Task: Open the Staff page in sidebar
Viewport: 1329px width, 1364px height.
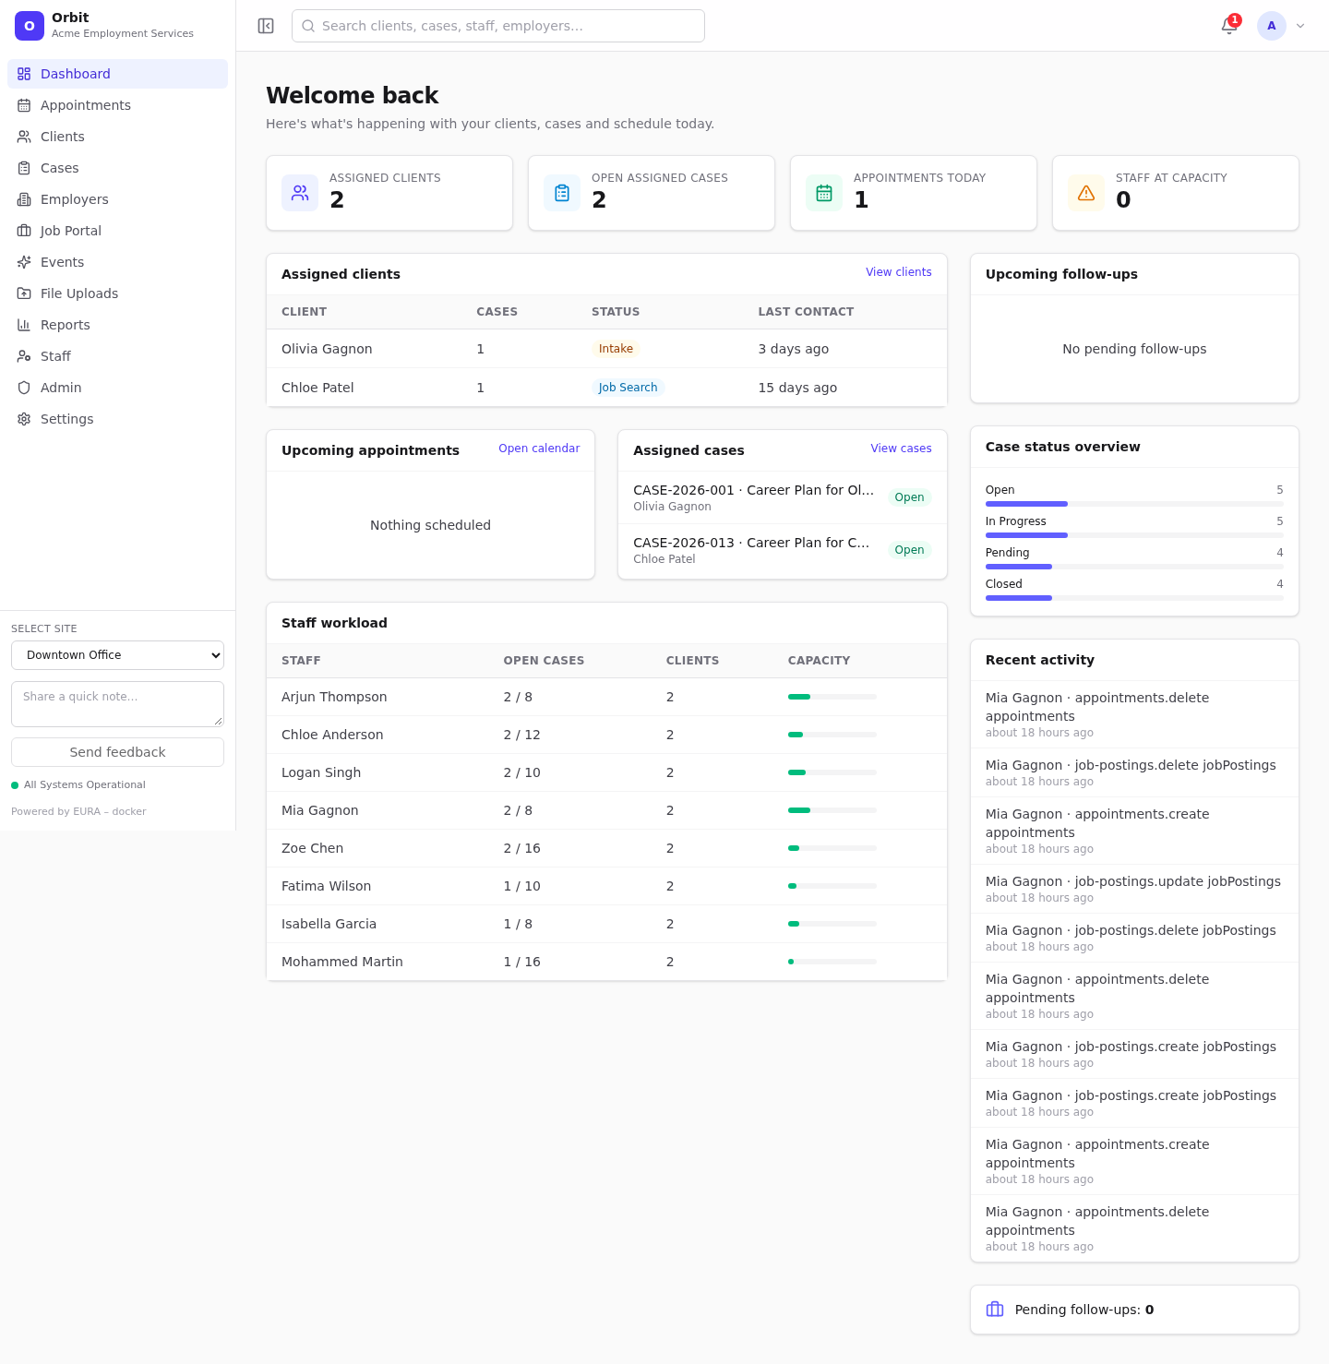Action: pyautogui.click(x=117, y=356)
